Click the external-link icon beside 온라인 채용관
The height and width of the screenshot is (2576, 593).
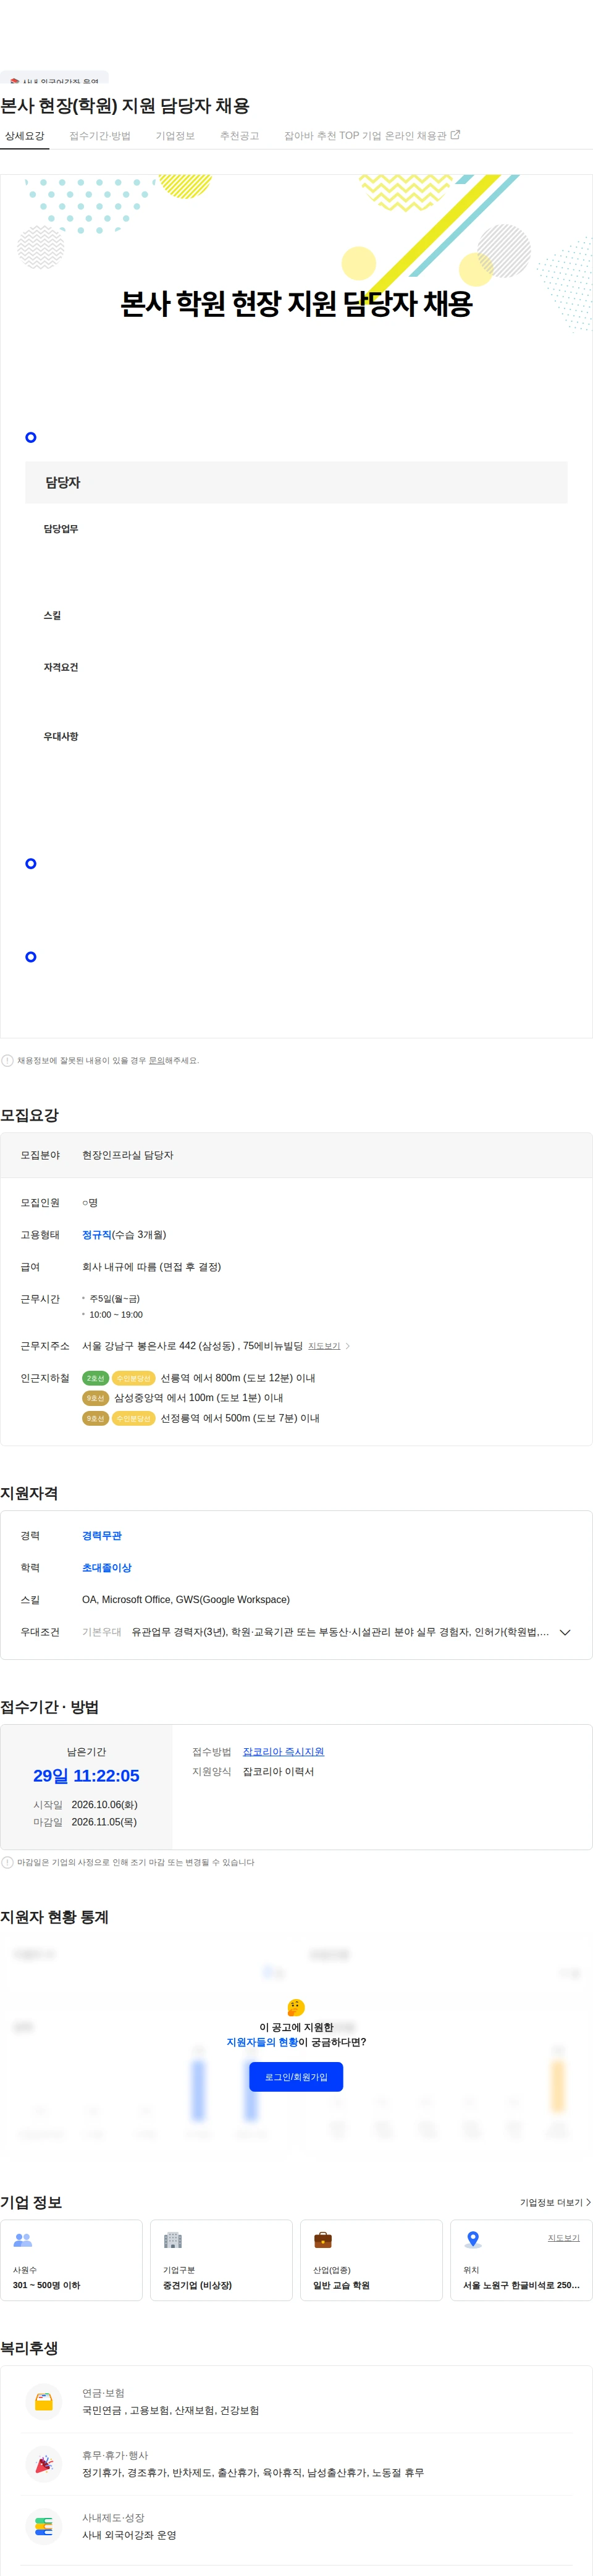455,135
